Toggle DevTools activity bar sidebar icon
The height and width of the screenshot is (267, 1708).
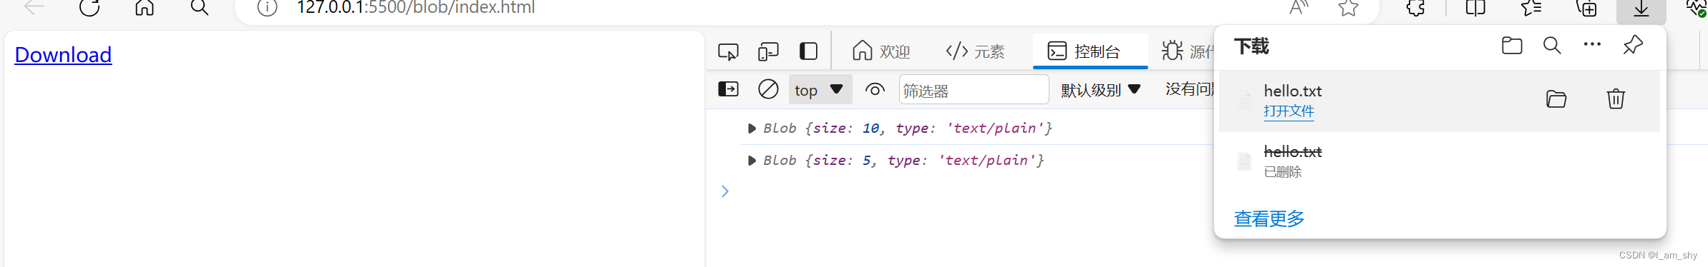click(x=808, y=51)
